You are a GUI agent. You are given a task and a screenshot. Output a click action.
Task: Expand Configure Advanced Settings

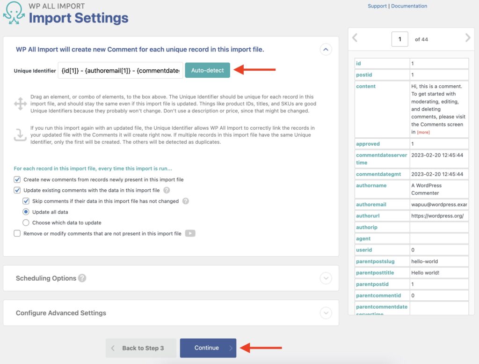pos(326,312)
